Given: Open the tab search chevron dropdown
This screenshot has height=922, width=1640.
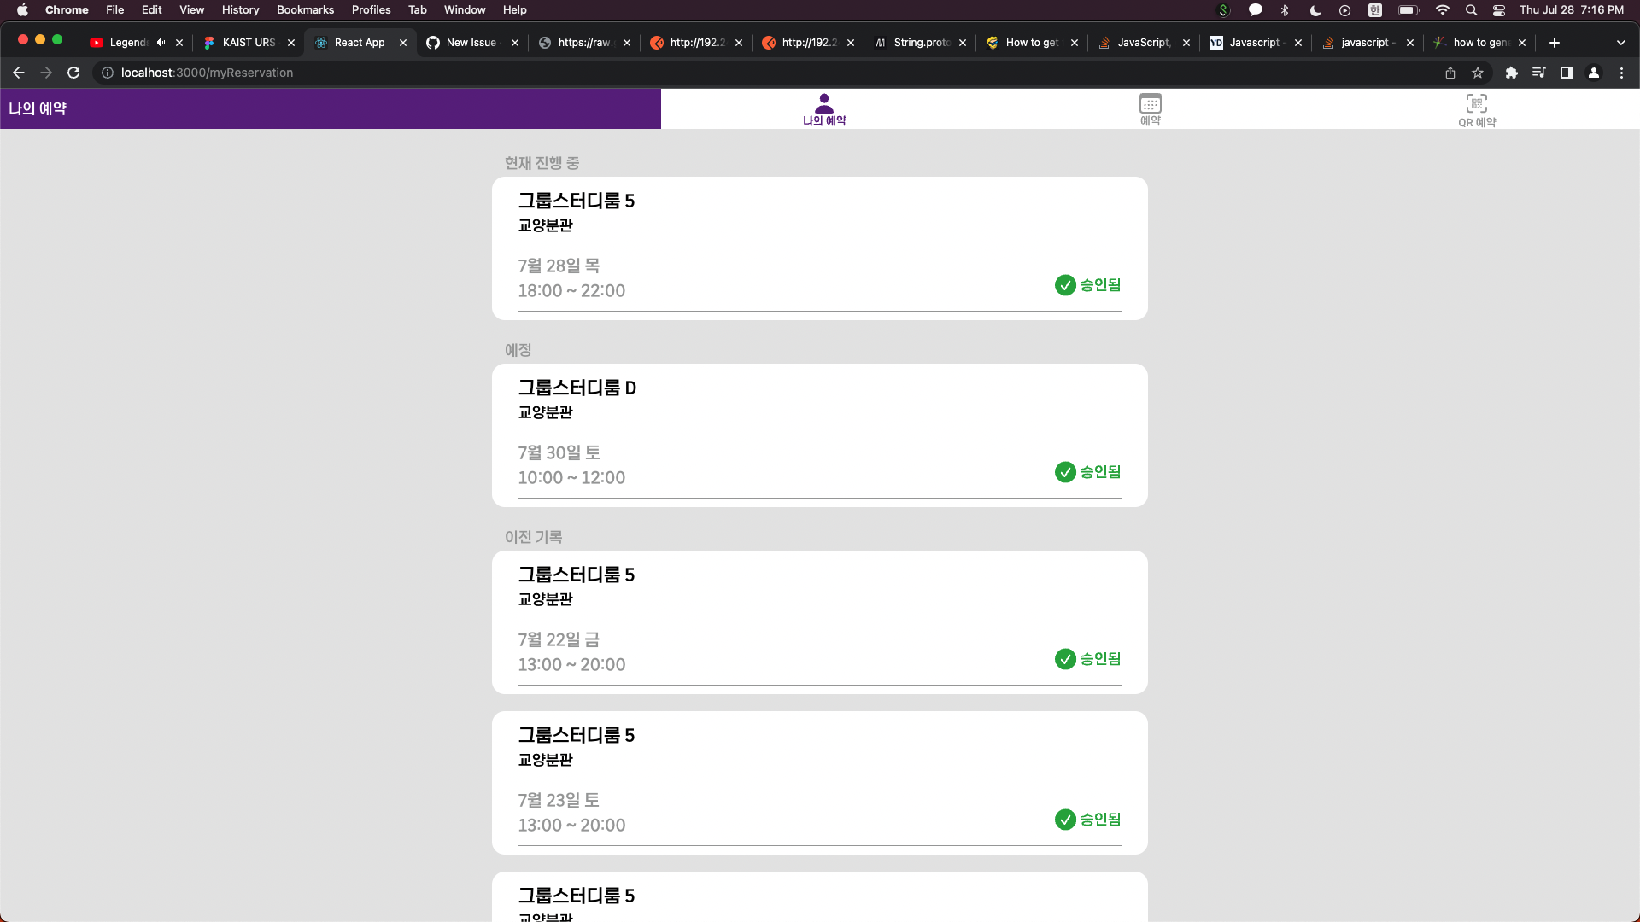Looking at the screenshot, I should pos(1620,42).
